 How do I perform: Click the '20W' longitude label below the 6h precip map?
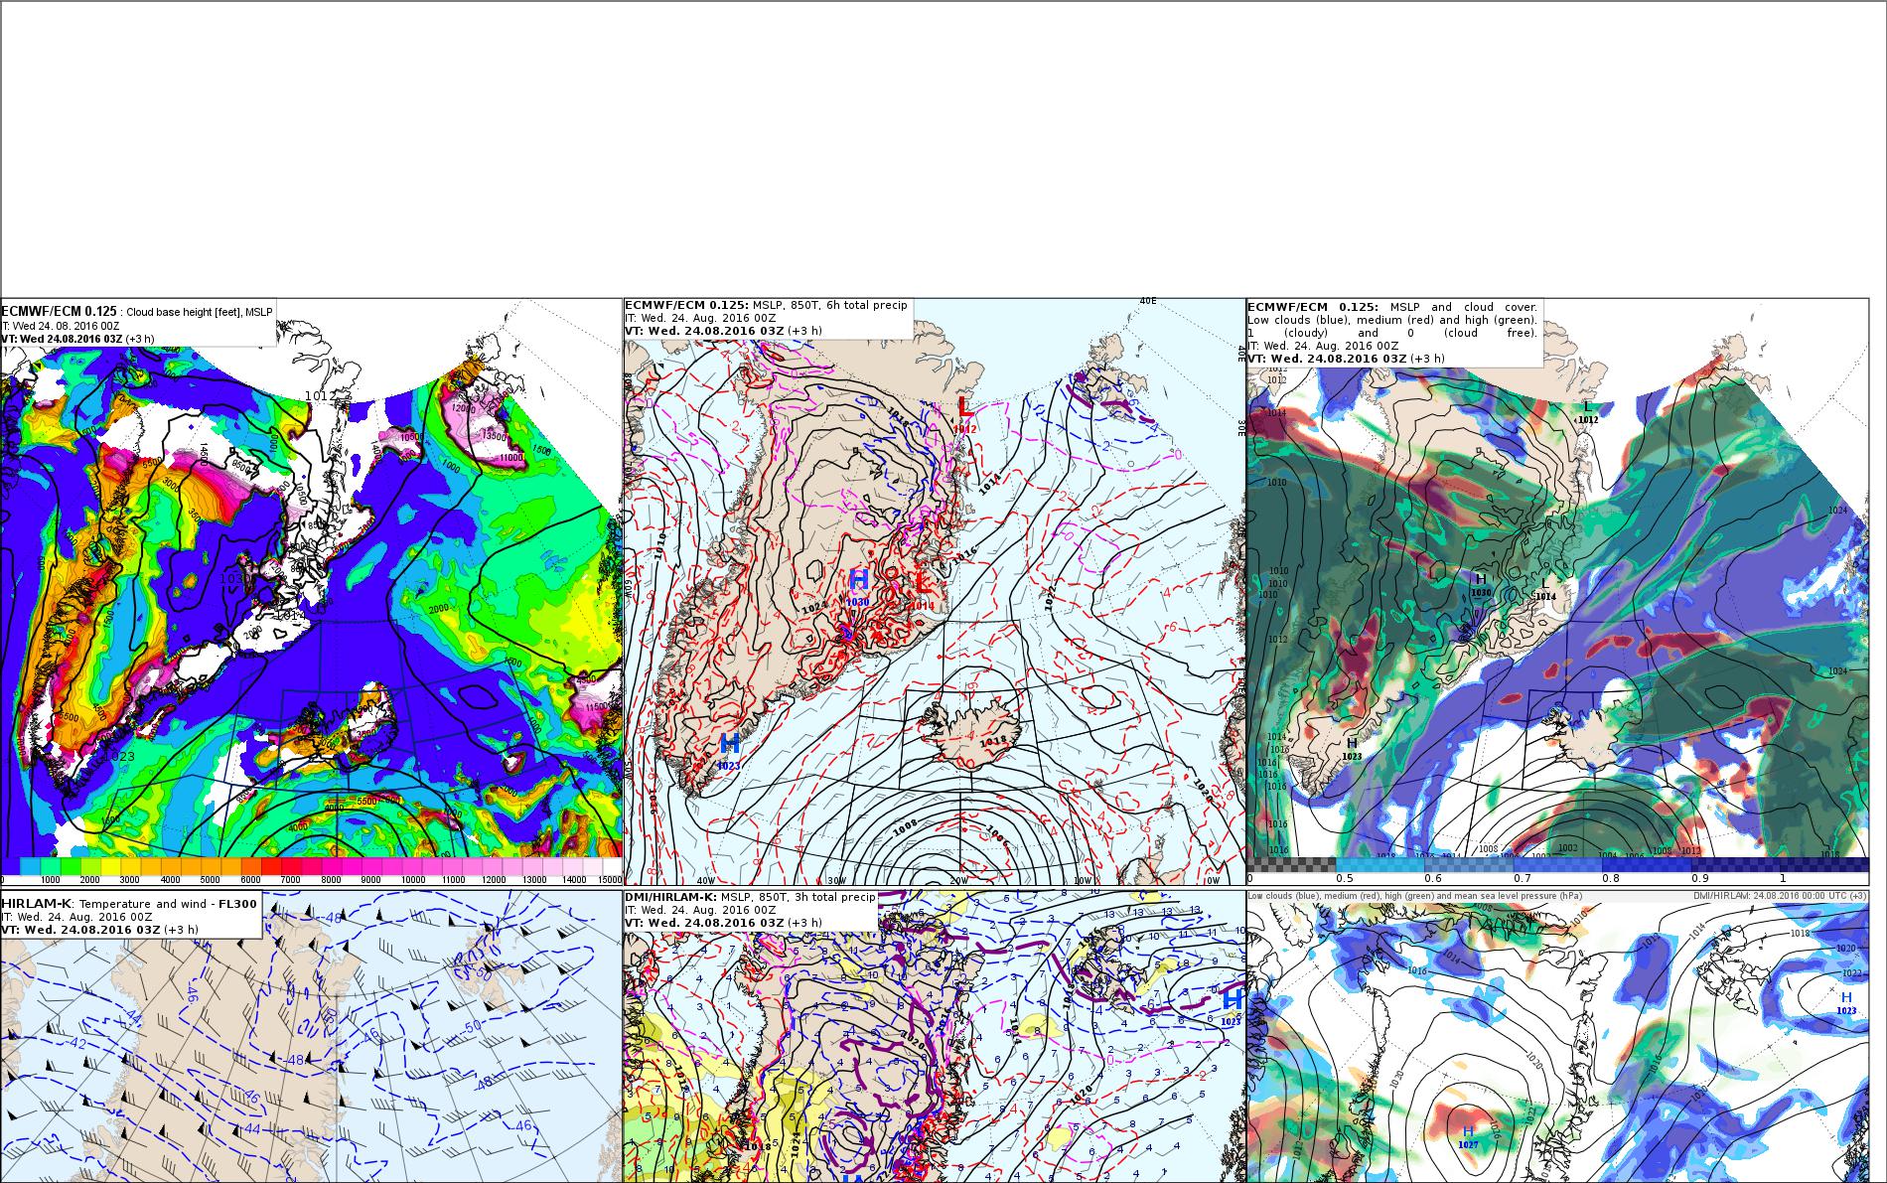coord(957,880)
